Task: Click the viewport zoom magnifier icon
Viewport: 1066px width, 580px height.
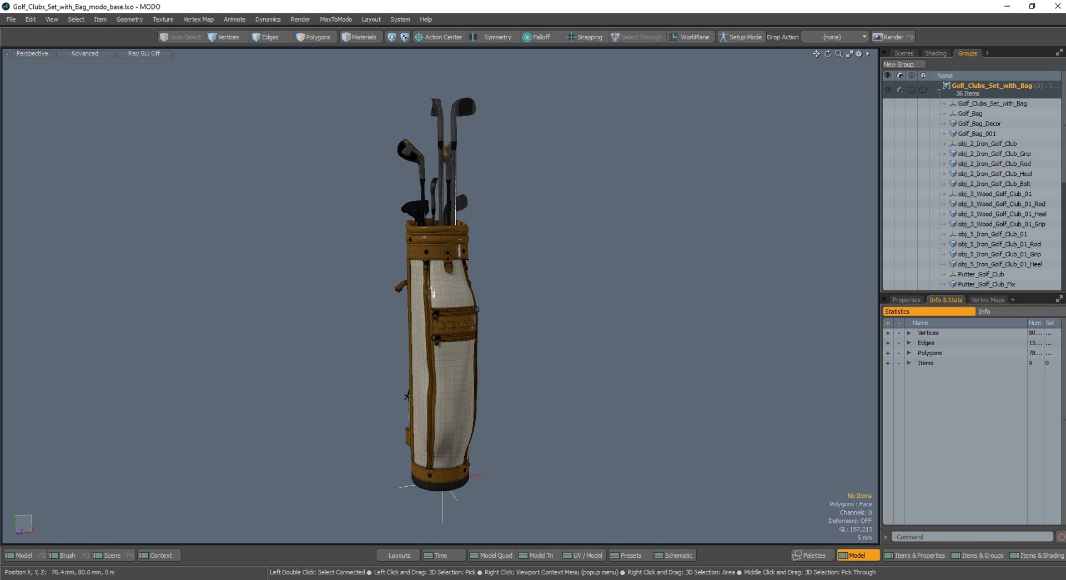Action: 838,54
